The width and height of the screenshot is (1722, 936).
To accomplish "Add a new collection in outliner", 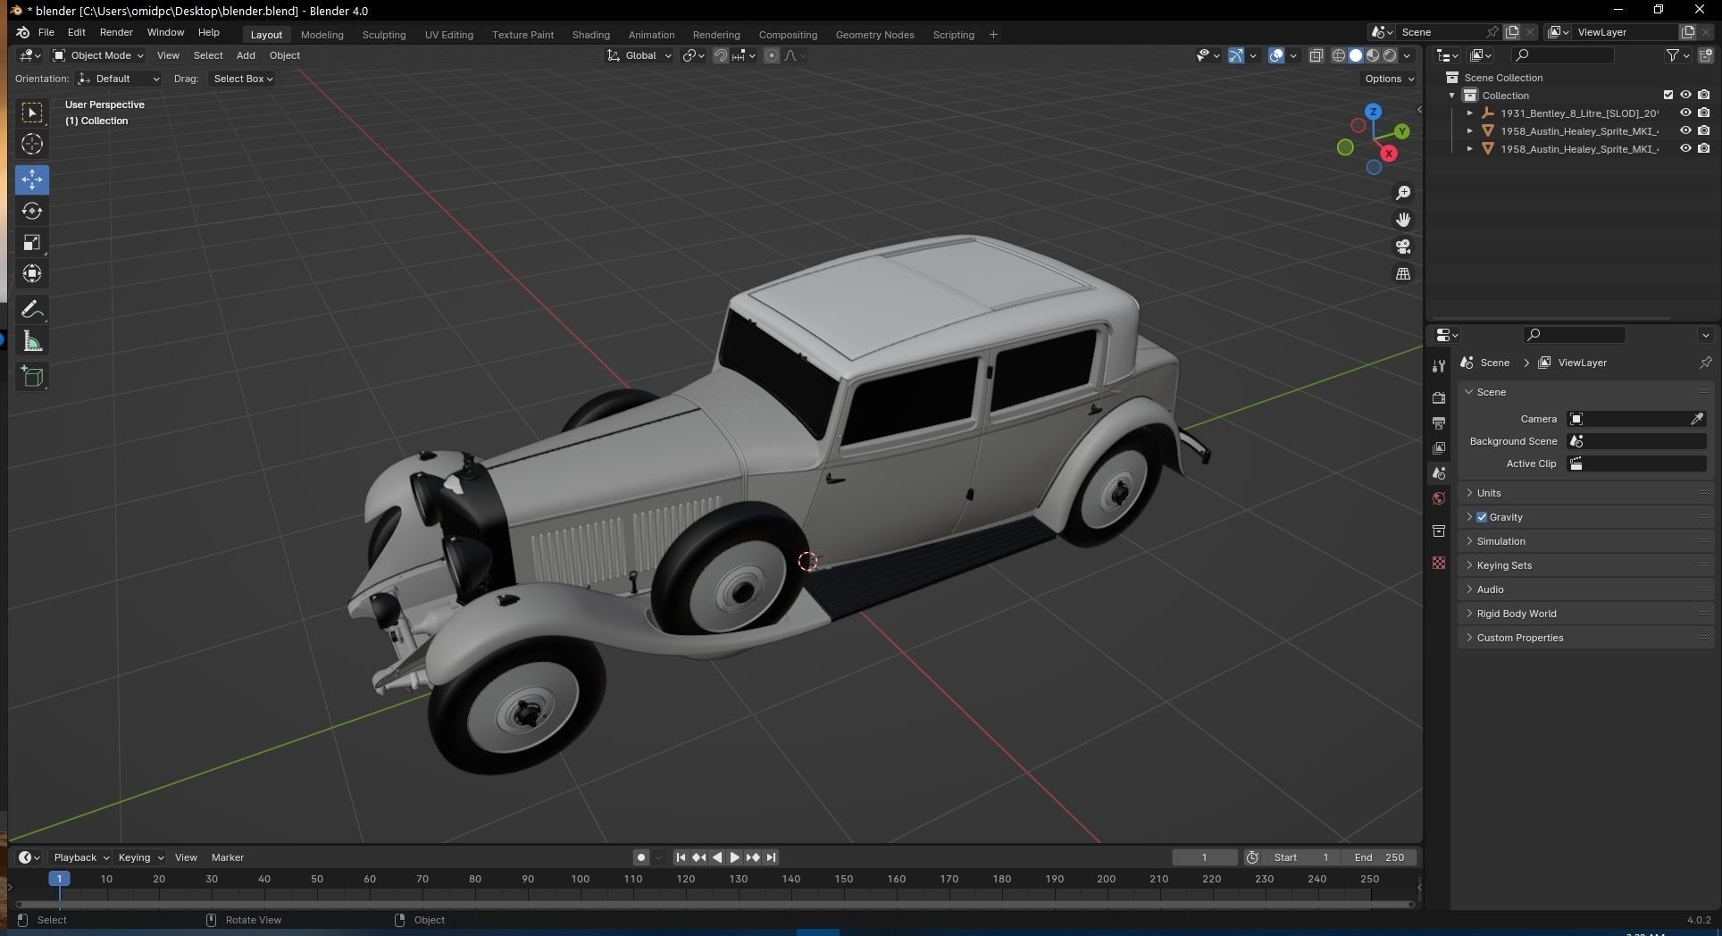I will pyautogui.click(x=1705, y=55).
